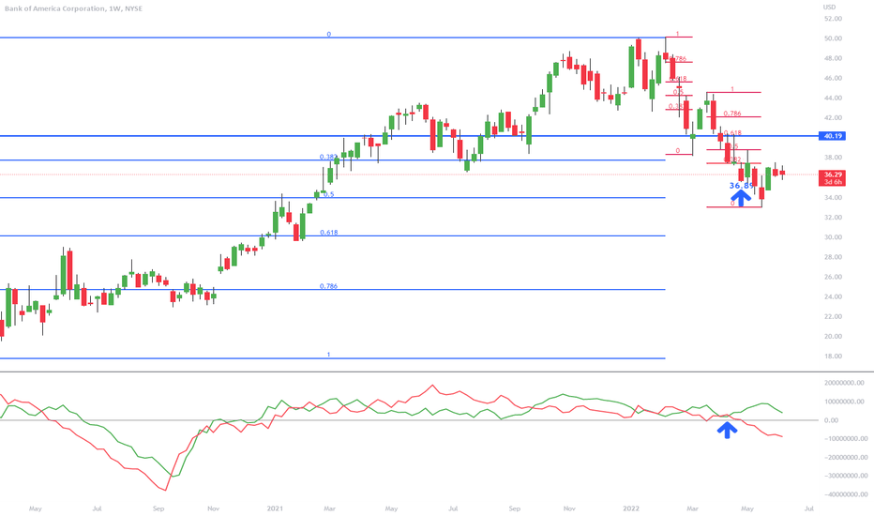Click the USD currency label above price axis
The image size is (874, 516).
(x=829, y=7)
